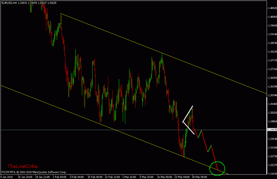Click the 1.4052 price scale label
277x179 pixels.
(x=273, y=8)
